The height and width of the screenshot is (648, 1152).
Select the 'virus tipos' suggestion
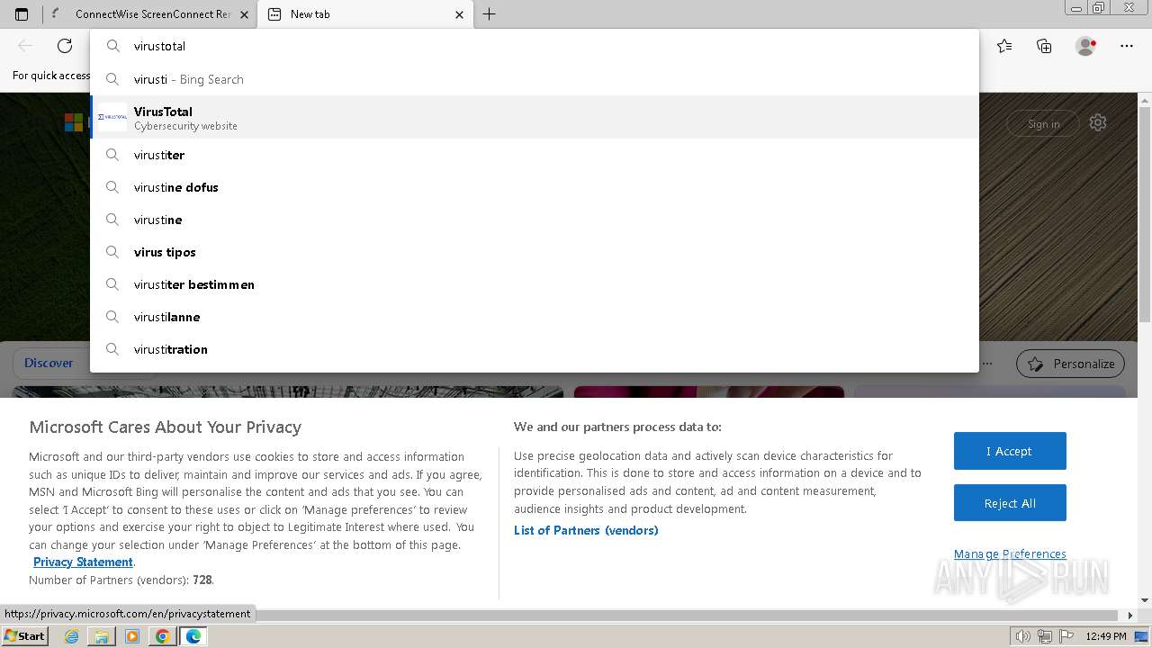point(535,252)
